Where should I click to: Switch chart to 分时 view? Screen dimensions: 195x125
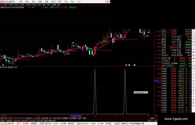[x=5, y=5]
